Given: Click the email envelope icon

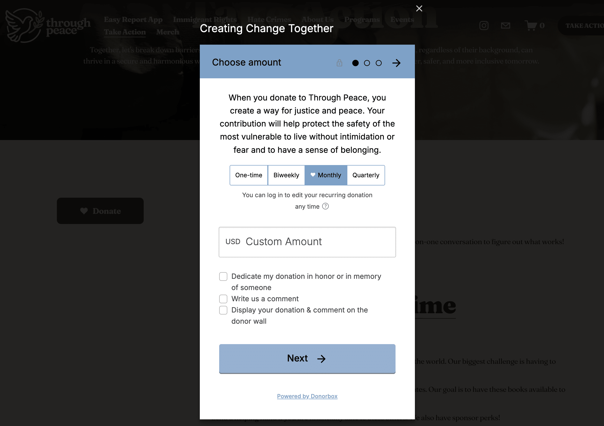Looking at the screenshot, I should point(505,26).
